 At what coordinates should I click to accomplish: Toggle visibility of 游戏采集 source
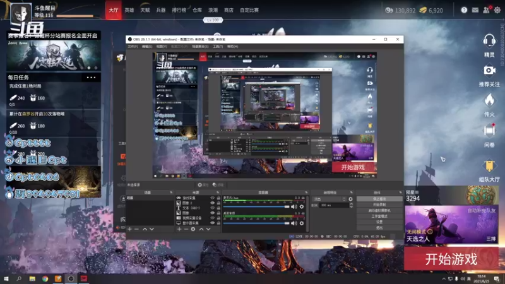tap(212, 198)
